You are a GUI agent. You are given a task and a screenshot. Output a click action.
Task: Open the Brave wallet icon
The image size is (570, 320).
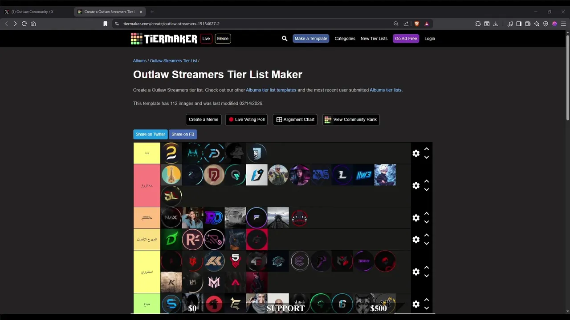pos(528,24)
